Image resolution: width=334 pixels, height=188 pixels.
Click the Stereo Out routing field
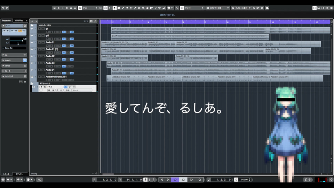(14, 48)
